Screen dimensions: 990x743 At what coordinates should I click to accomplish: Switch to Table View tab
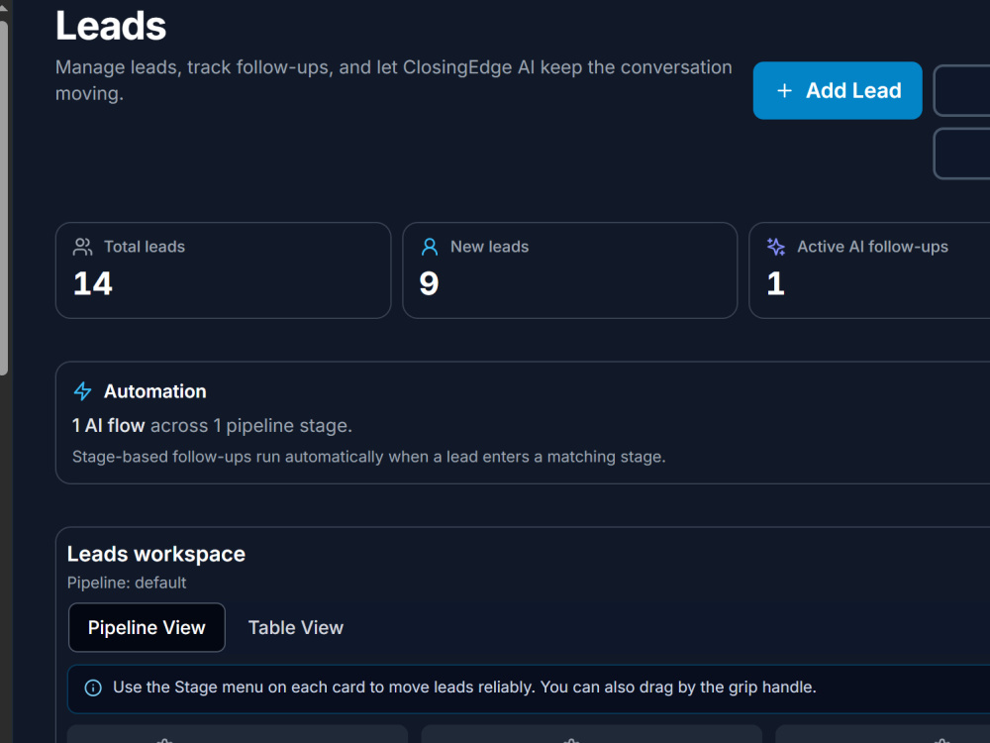click(295, 627)
